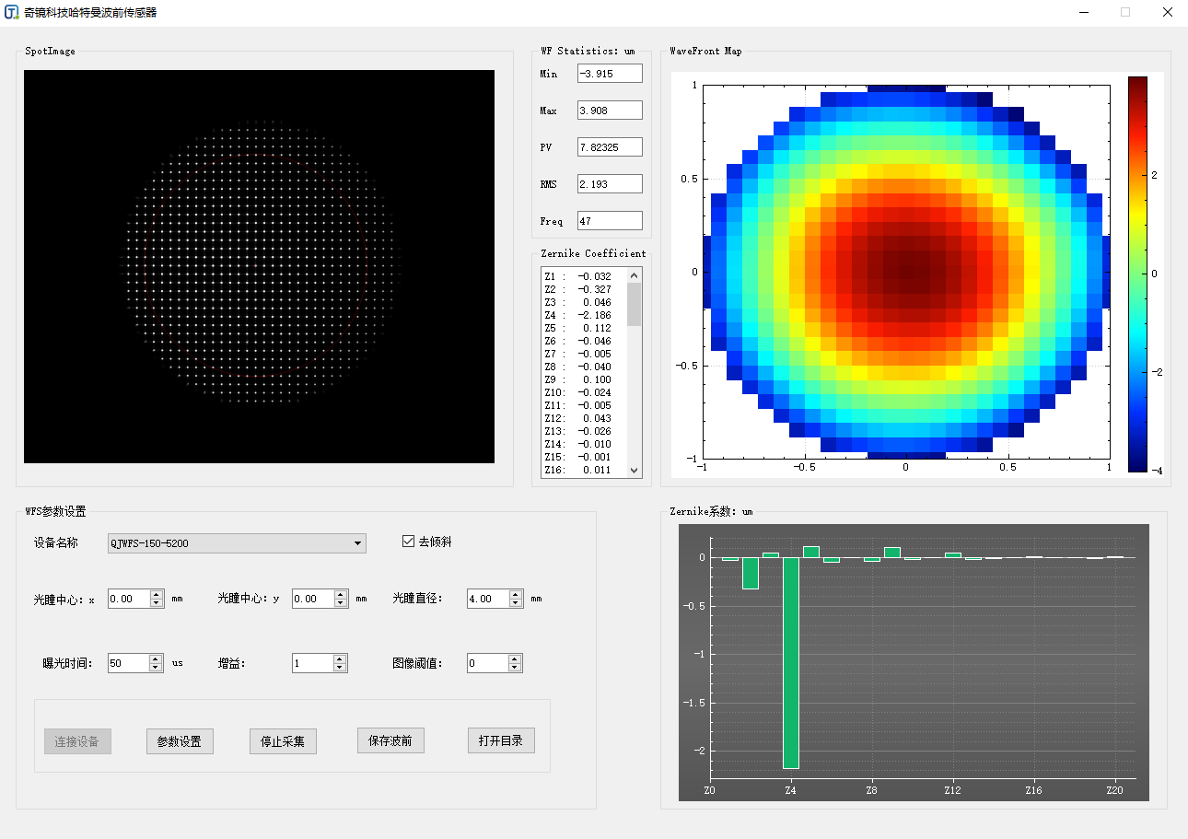Click the Zernike list scrollbar thumb
Image resolution: width=1188 pixels, height=839 pixels.
(x=634, y=304)
